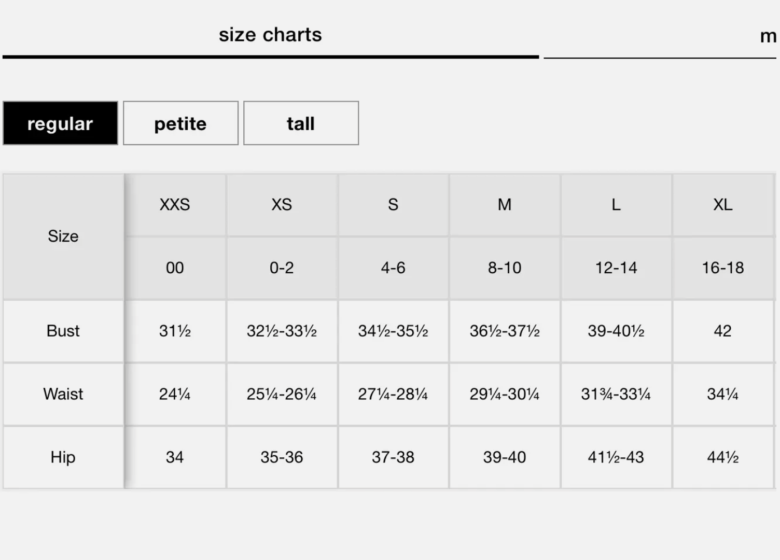Switch to the size charts tab
Image resolution: width=780 pixels, height=560 pixels.
click(x=270, y=35)
